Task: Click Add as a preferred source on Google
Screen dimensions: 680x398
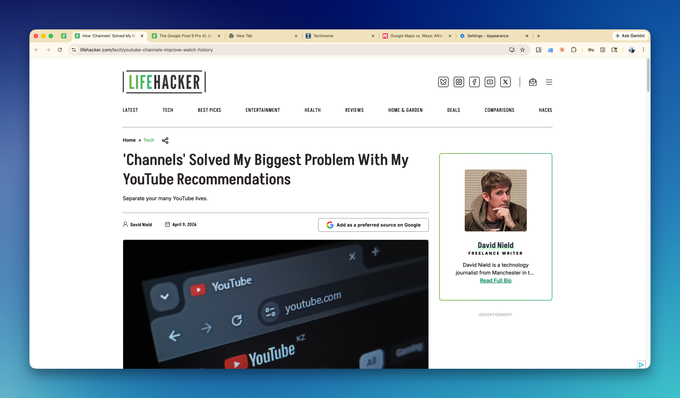Action: [373, 225]
